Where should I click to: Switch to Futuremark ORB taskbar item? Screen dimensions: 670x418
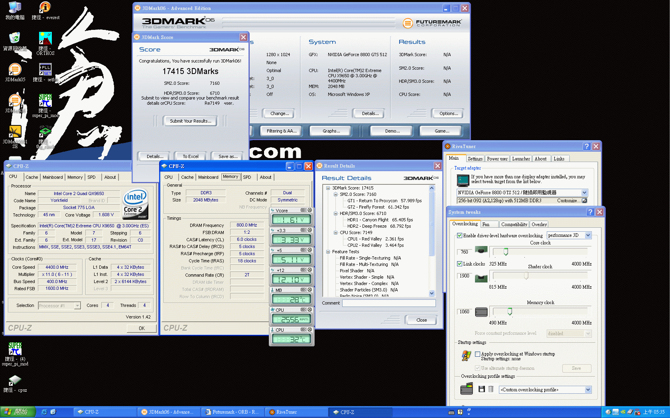coord(233,412)
